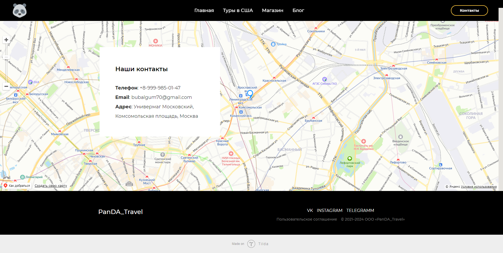
Task: Click the Комсомольская metro label
Action: click(250, 108)
